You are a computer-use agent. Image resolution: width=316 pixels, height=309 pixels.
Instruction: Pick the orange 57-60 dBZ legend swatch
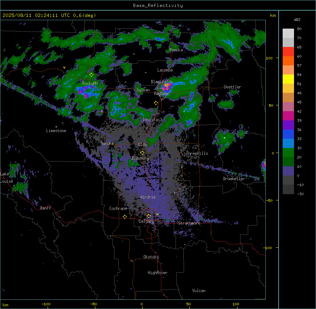288,61
